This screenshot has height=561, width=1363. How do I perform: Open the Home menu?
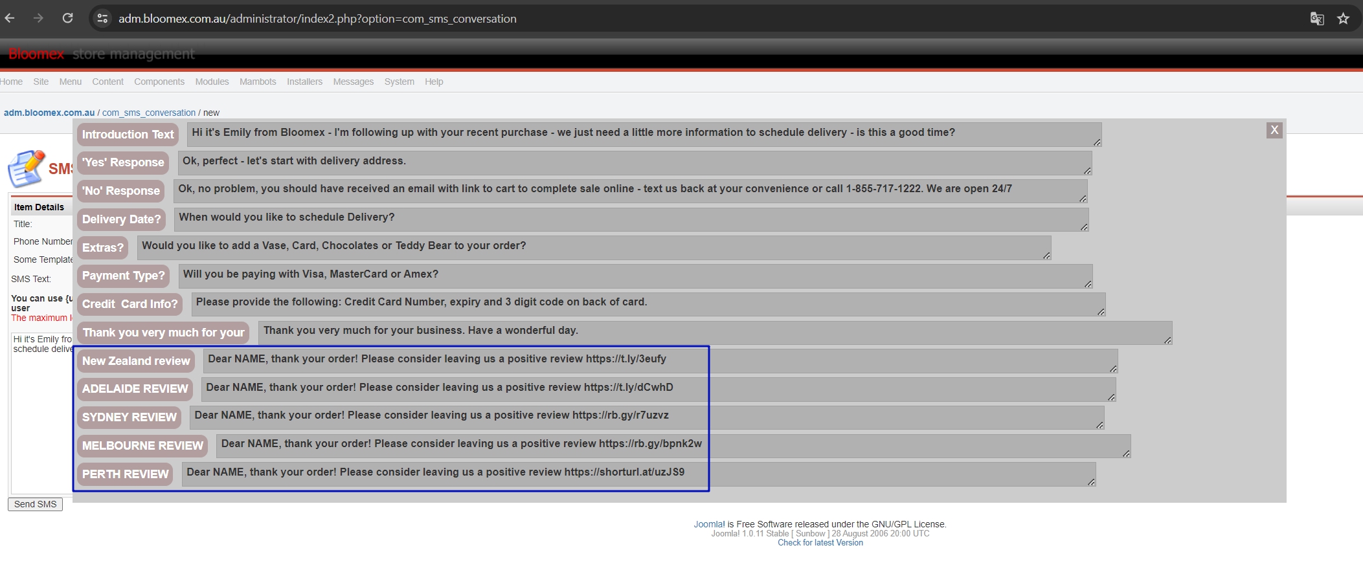click(x=12, y=82)
